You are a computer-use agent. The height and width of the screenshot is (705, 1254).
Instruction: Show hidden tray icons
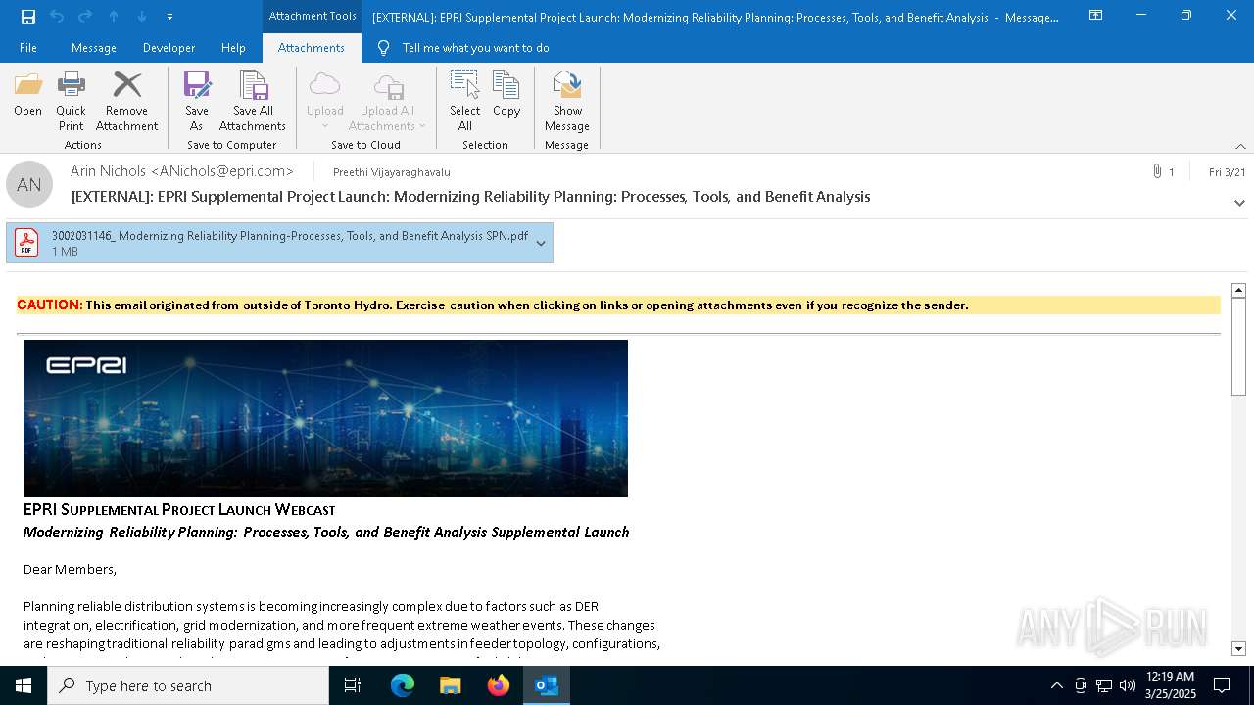coord(1056,685)
